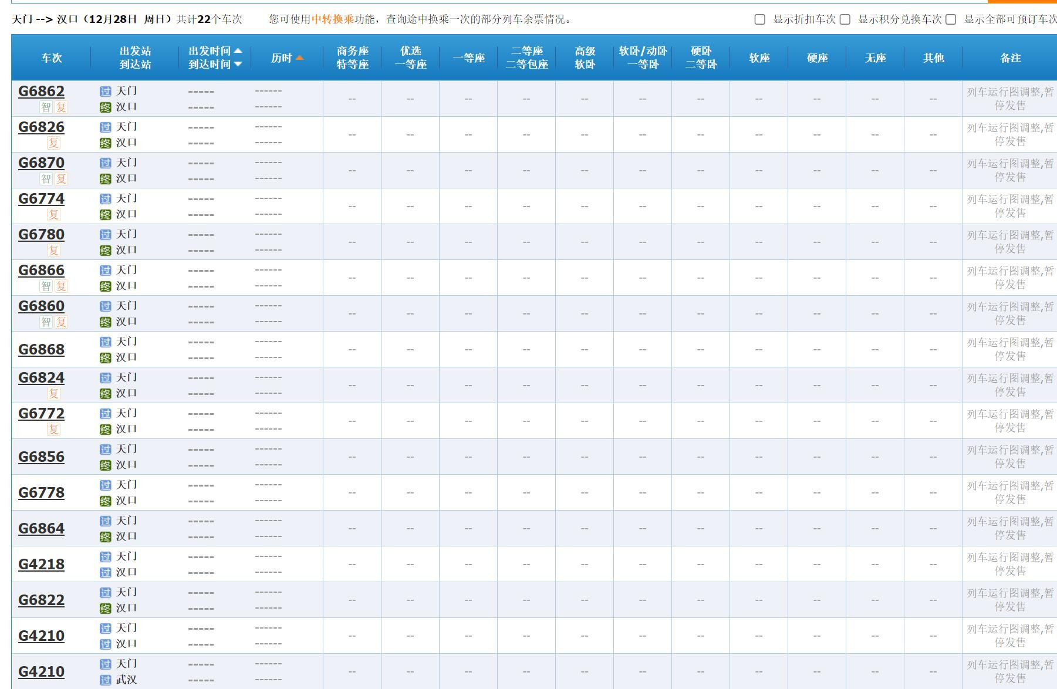Click the 复 icon under train G6870

[61, 178]
